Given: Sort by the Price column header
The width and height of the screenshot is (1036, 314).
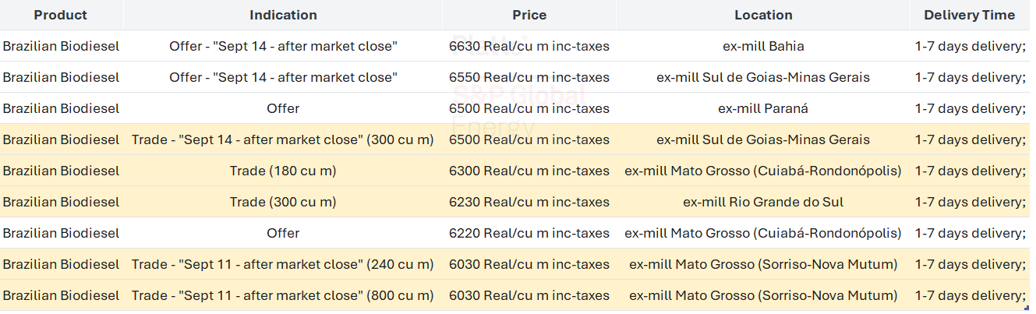Looking at the screenshot, I should (x=529, y=15).
